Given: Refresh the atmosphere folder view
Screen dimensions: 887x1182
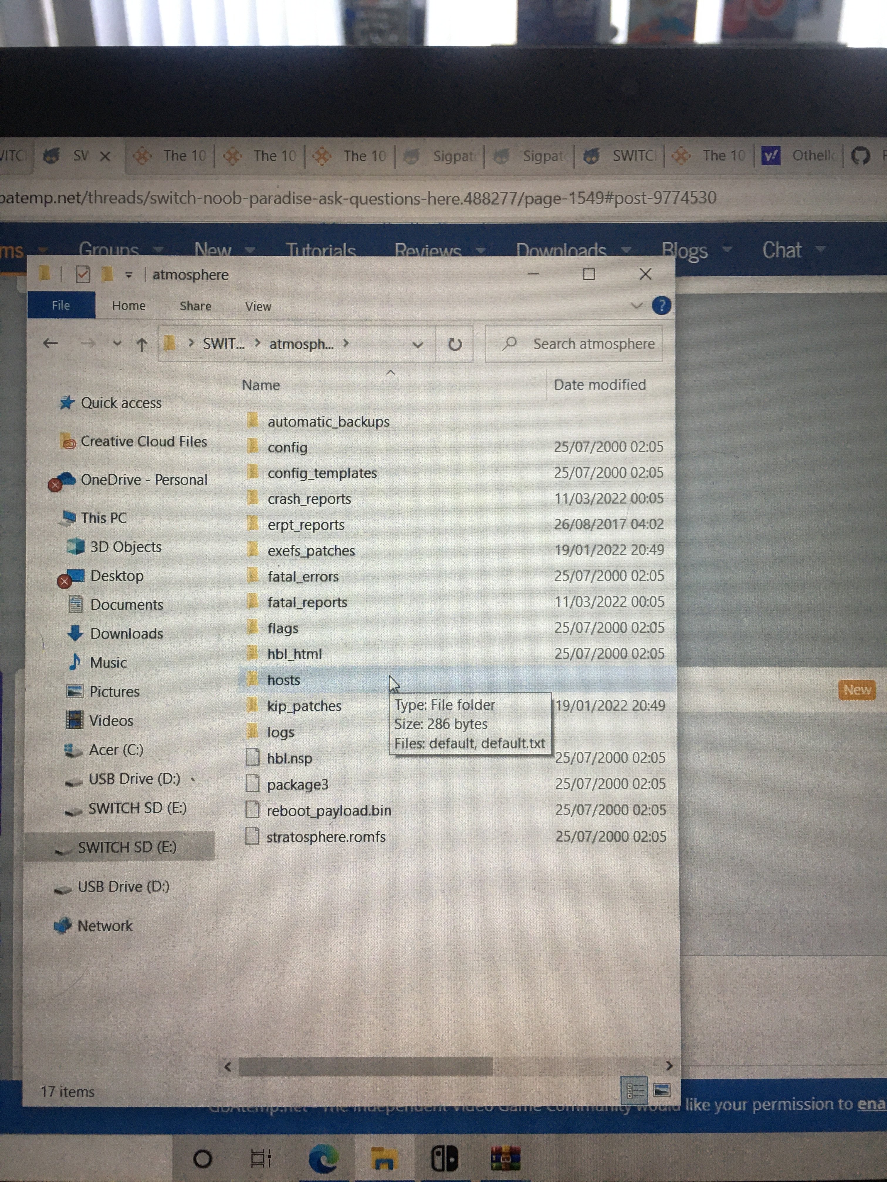Looking at the screenshot, I should (454, 345).
